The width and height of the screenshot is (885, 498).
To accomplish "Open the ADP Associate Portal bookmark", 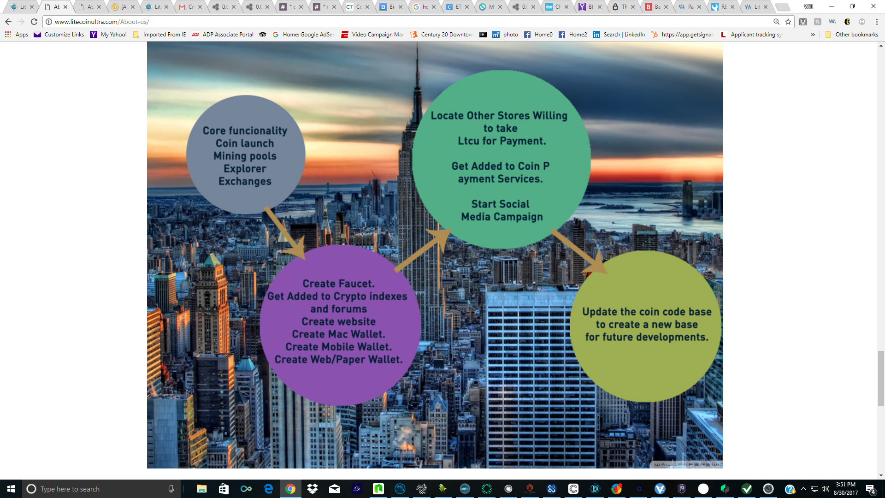I will click(223, 35).
